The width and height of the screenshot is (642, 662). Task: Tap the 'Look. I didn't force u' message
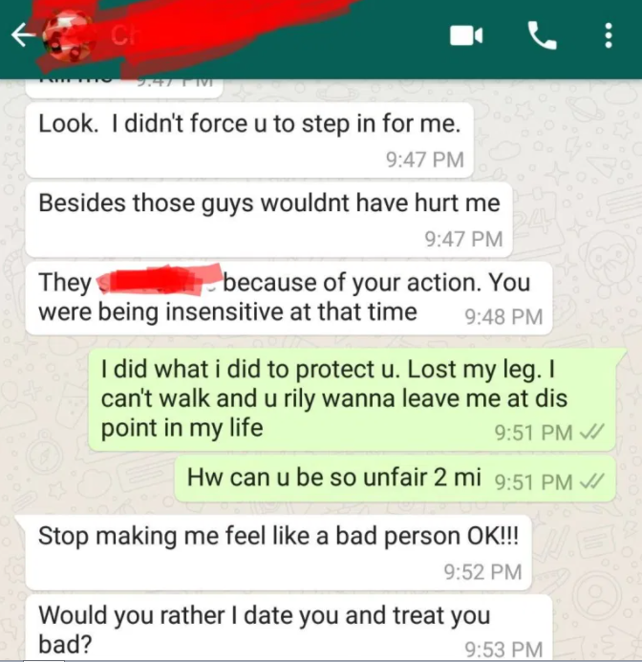point(249,140)
